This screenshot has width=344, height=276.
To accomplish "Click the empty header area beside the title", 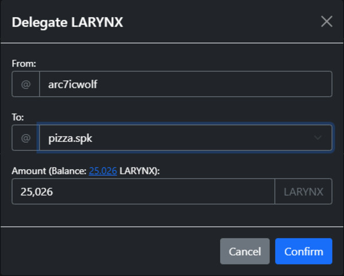I will click(x=220, y=22).
